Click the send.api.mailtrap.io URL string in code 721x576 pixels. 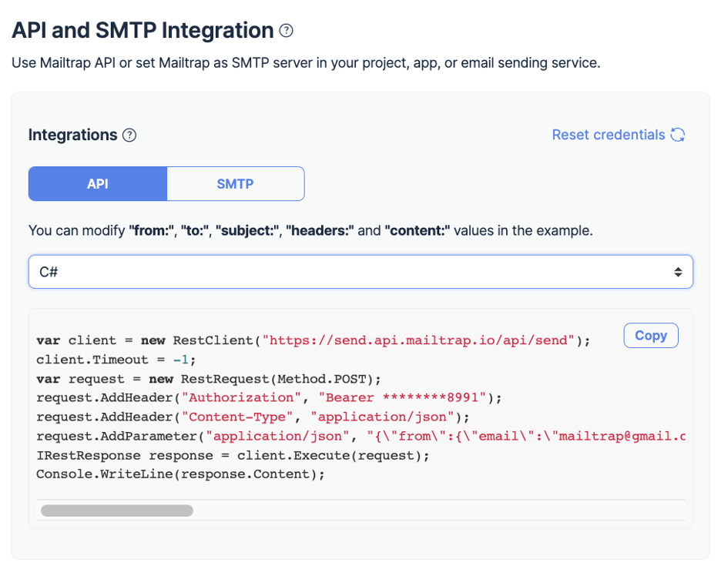point(418,340)
